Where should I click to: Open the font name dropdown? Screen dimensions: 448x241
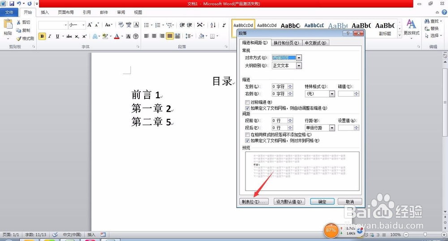(66, 25)
